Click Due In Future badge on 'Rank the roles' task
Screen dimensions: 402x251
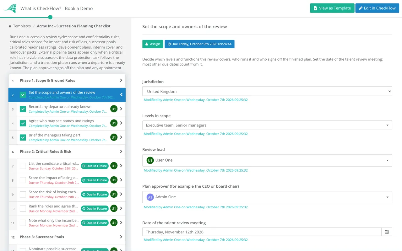click(x=95, y=209)
